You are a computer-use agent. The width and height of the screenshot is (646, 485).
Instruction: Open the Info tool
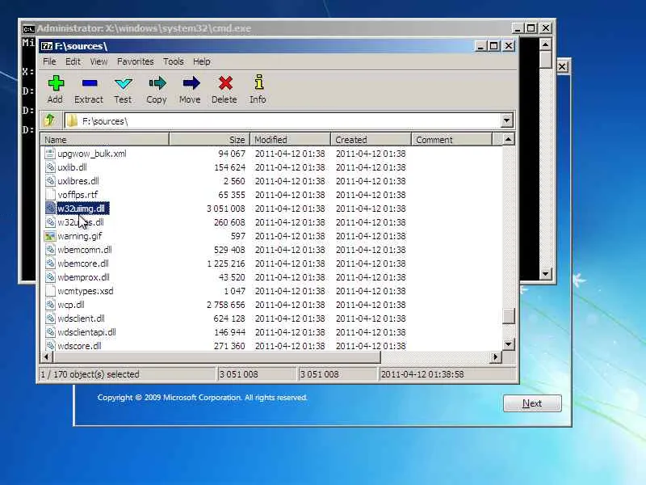258,82
